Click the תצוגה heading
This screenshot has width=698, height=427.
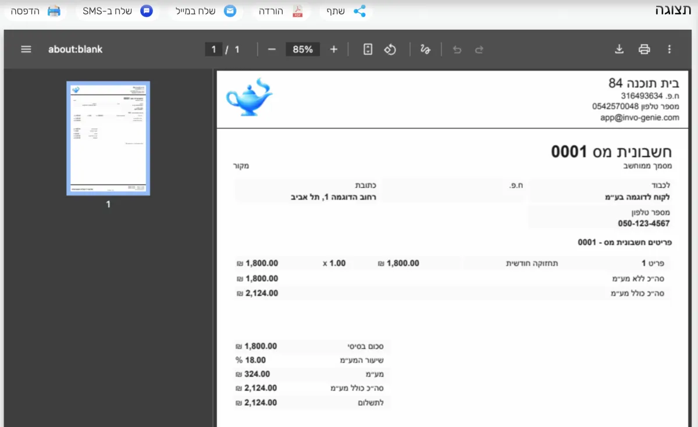(x=673, y=10)
